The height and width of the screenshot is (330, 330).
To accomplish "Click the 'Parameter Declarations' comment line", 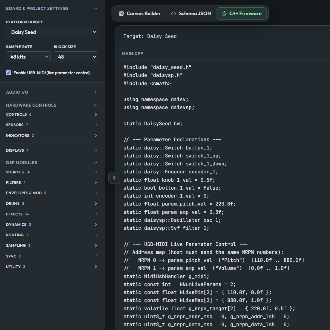I will (x=172, y=140).
